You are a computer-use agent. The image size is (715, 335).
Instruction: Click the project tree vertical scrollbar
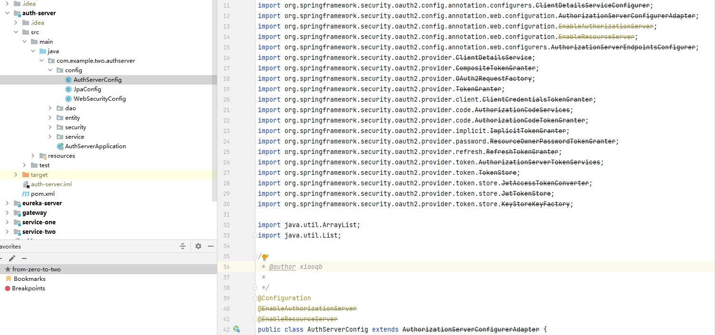(x=215, y=95)
